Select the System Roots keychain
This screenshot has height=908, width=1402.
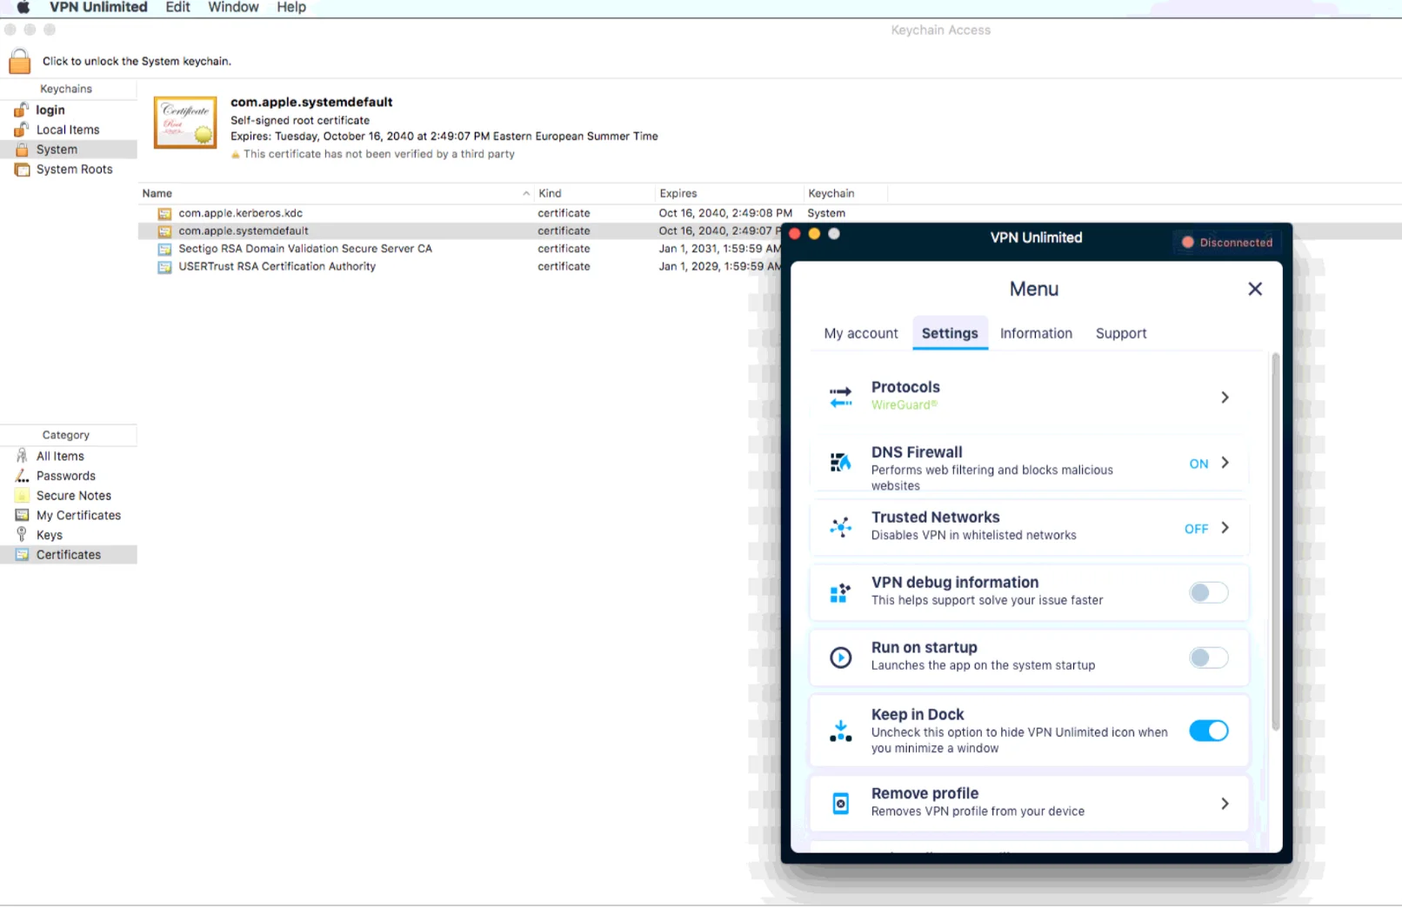pos(74,170)
